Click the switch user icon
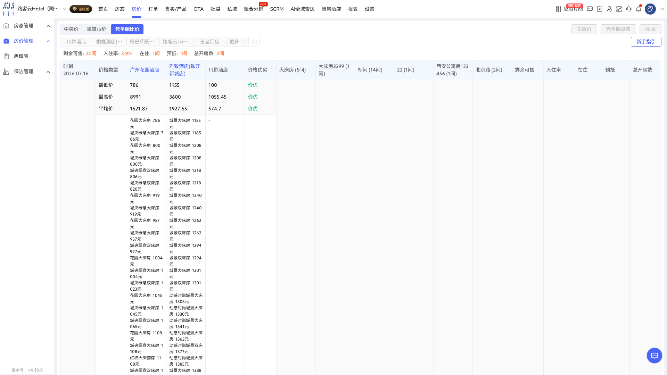Image resolution: width=667 pixels, height=375 pixels. (609, 9)
